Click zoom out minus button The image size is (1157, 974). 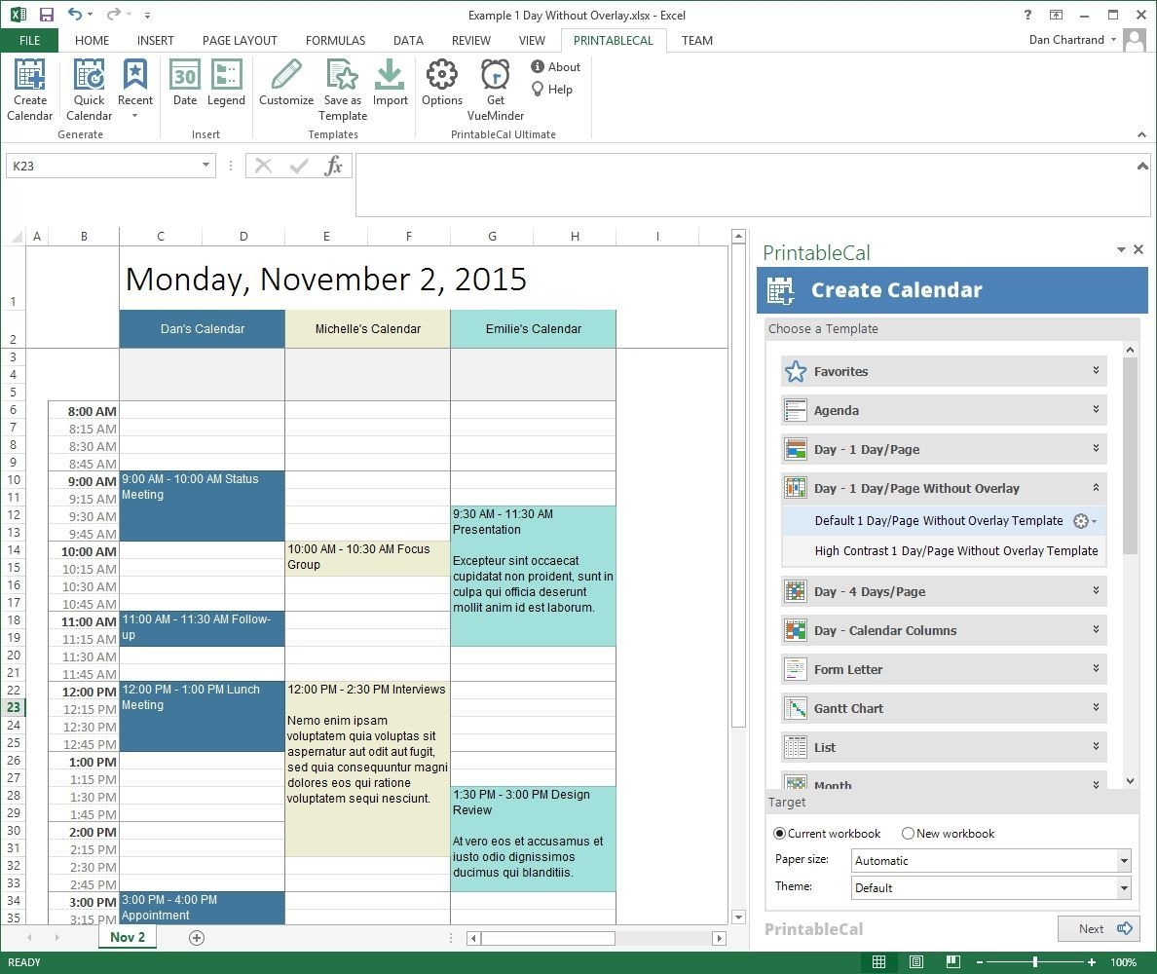pyautogui.click(x=979, y=961)
